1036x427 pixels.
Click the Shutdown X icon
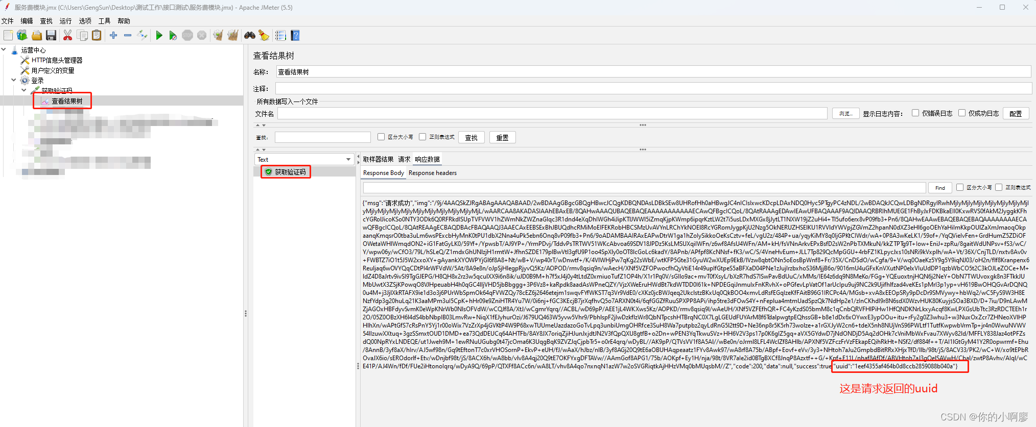pyautogui.click(x=202, y=35)
